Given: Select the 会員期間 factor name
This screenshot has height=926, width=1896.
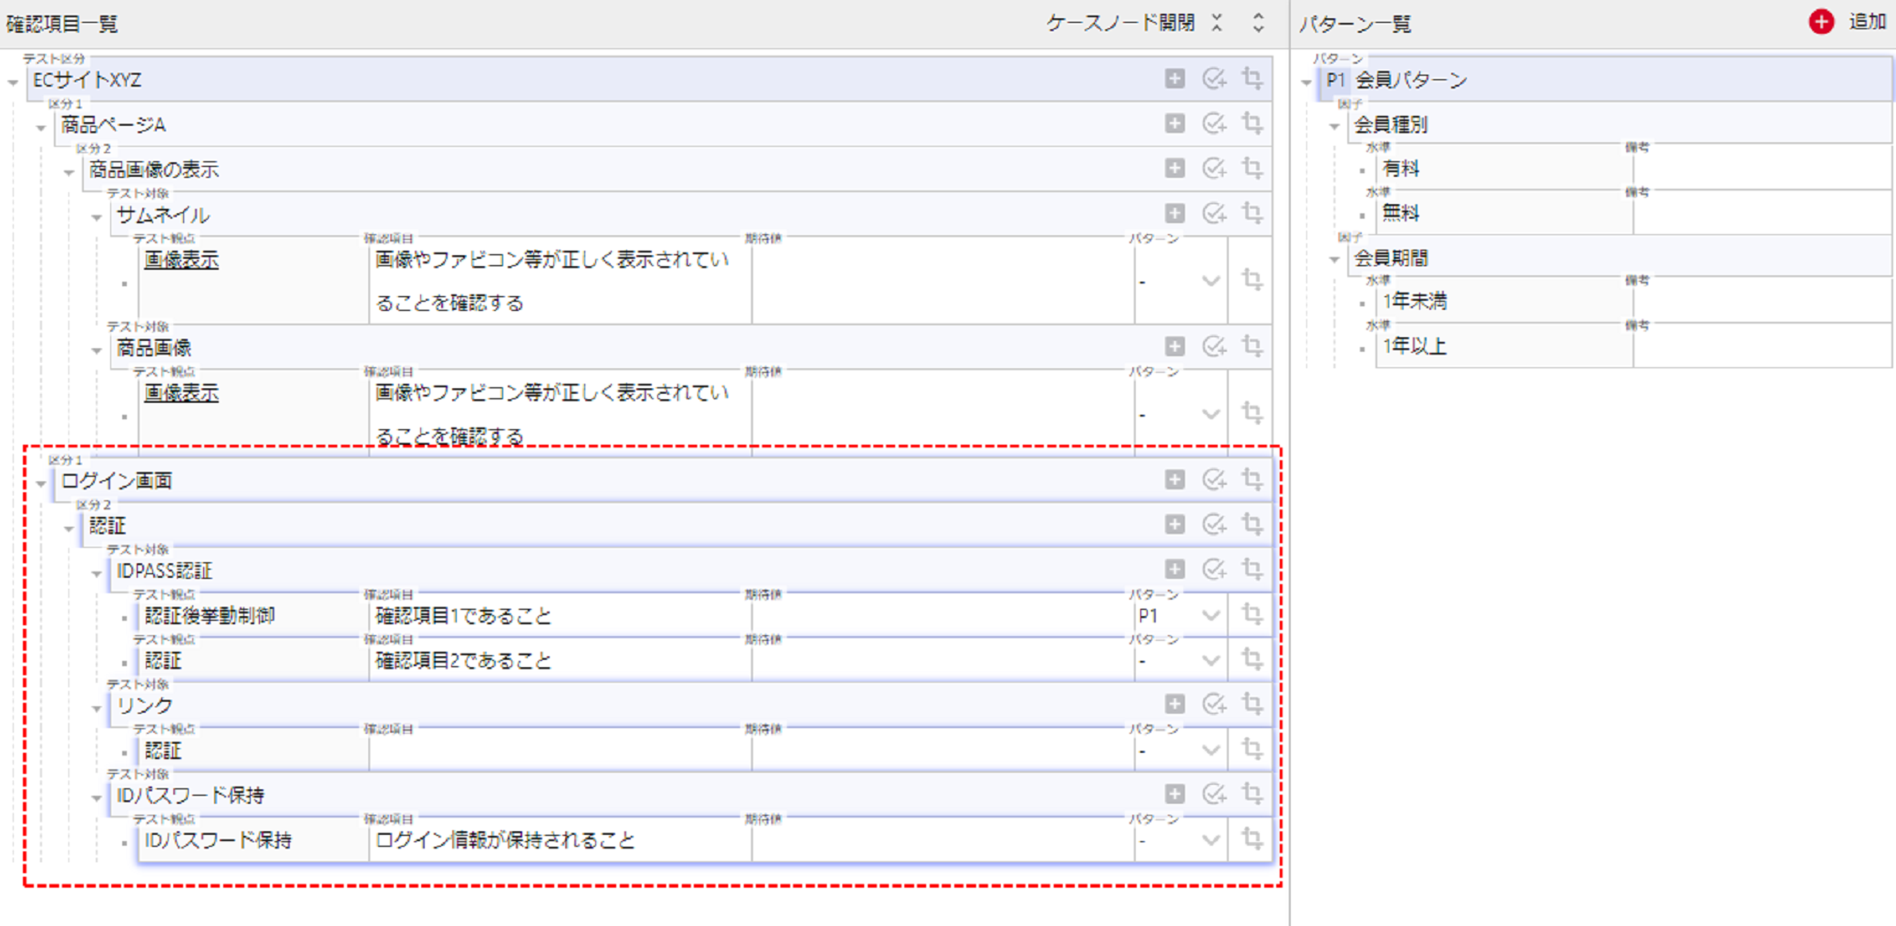Looking at the screenshot, I should pos(1390,258).
